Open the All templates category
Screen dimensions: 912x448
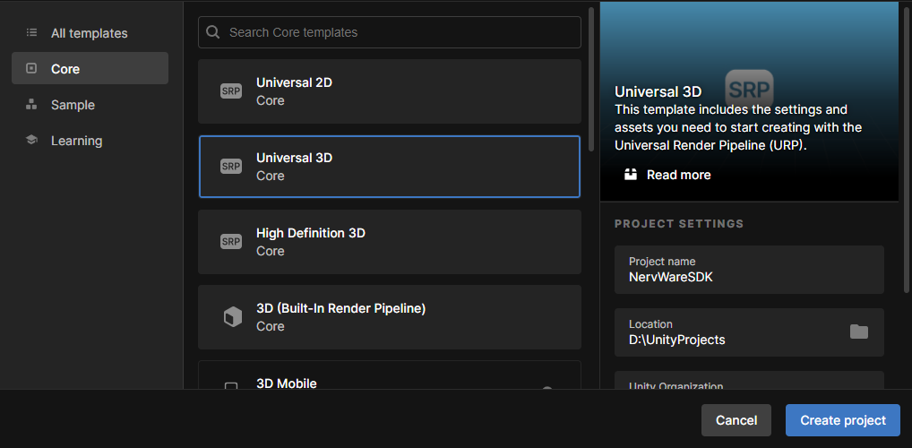click(90, 33)
